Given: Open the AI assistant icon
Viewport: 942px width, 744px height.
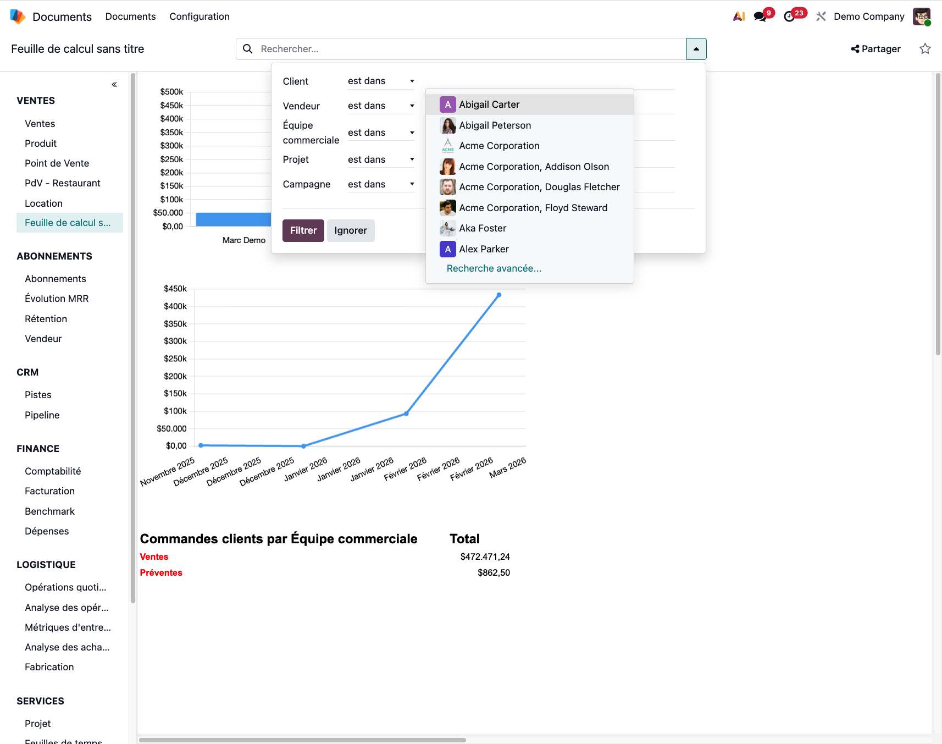Looking at the screenshot, I should pyautogui.click(x=739, y=16).
